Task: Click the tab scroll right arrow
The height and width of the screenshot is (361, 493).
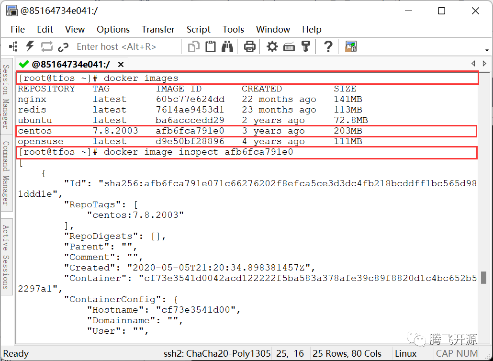Action: tap(484, 64)
